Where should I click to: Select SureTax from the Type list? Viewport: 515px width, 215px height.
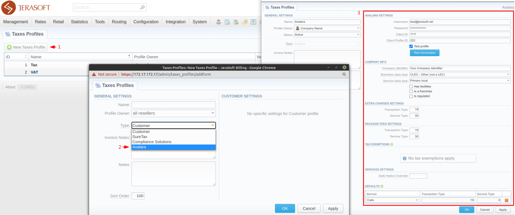(x=174, y=137)
